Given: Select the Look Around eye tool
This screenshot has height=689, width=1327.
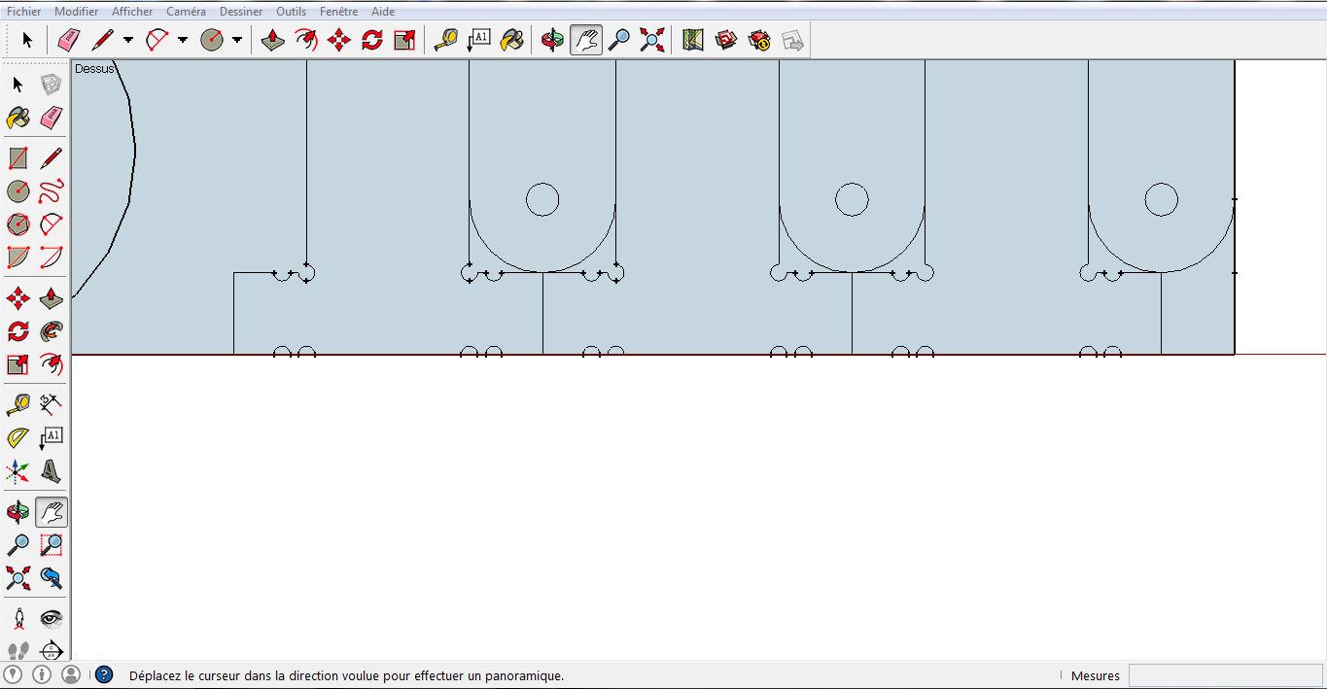Looking at the screenshot, I should point(52,619).
